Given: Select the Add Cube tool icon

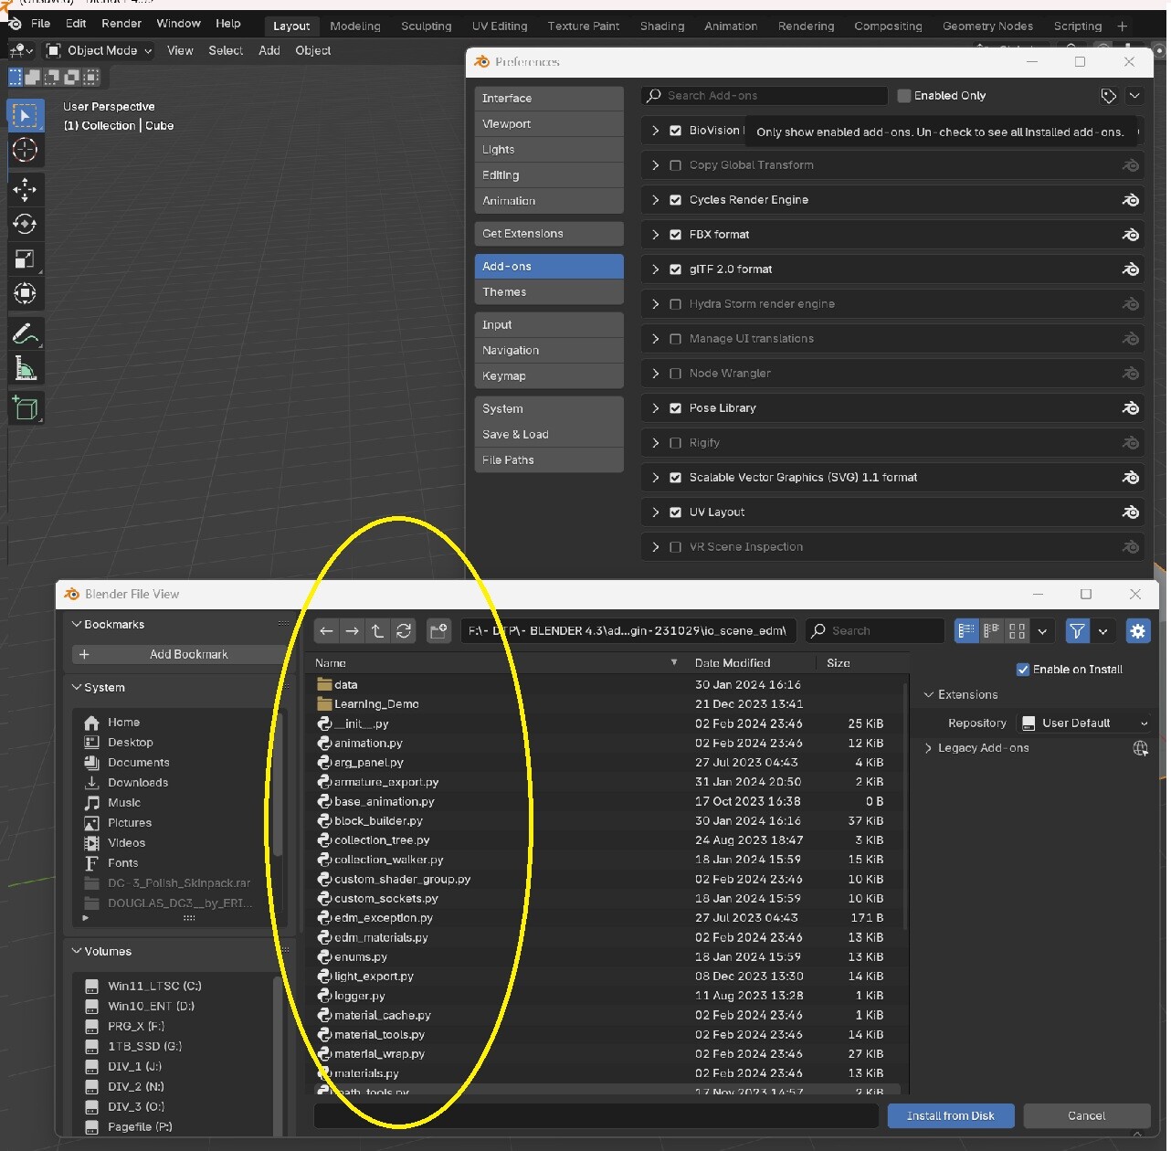Looking at the screenshot, I should [25, 407].
